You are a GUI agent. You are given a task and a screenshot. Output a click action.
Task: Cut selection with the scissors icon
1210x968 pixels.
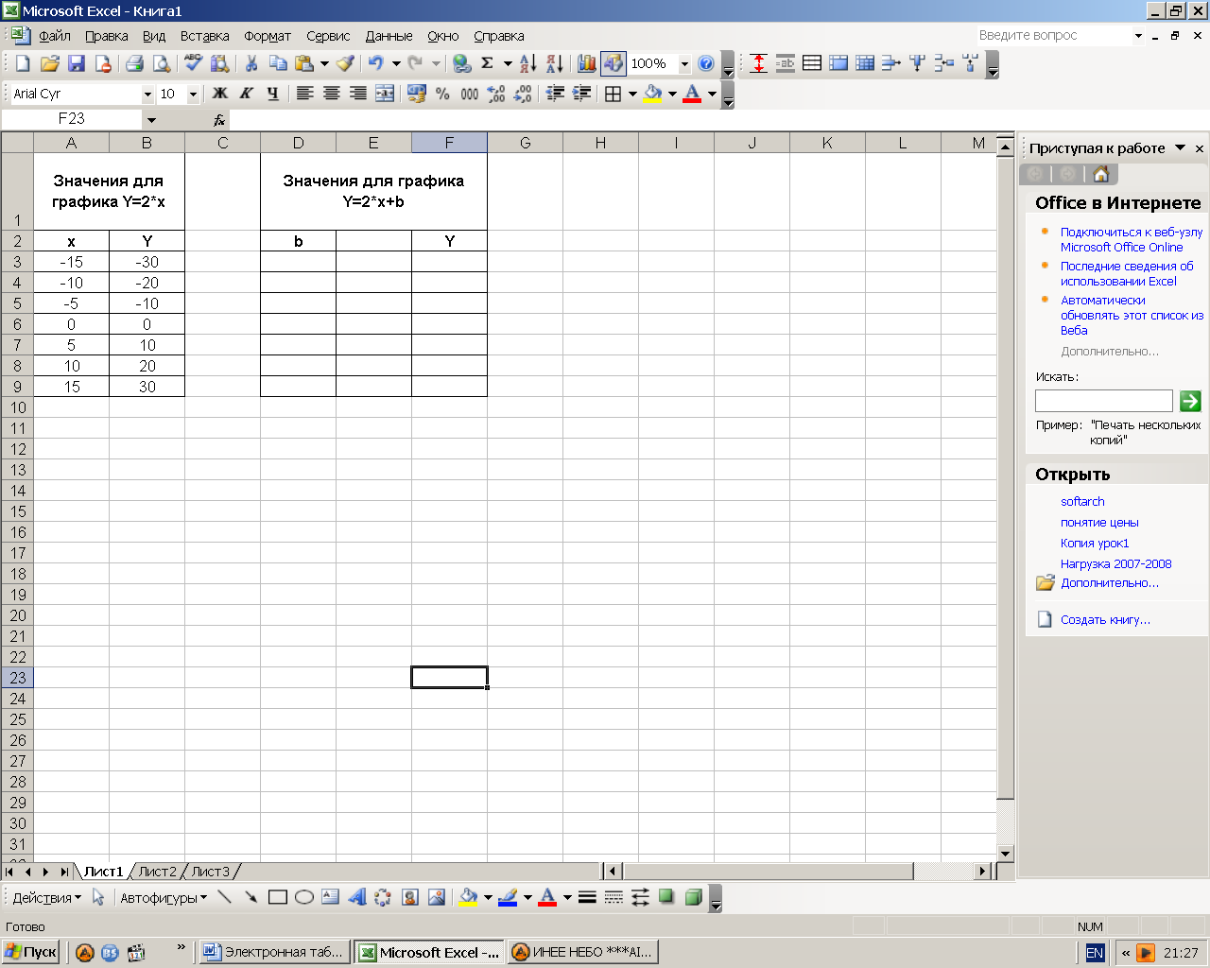click(251, 63)
